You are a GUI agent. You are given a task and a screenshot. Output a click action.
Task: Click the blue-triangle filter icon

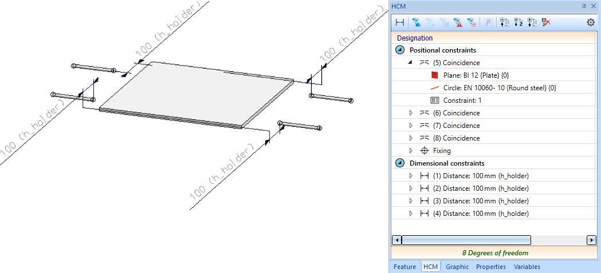pyautogui.click(x=417, y=22)
